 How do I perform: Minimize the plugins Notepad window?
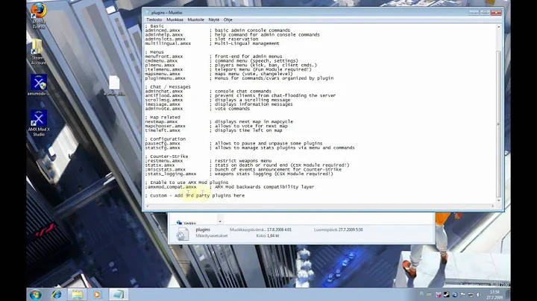point(474,13)
